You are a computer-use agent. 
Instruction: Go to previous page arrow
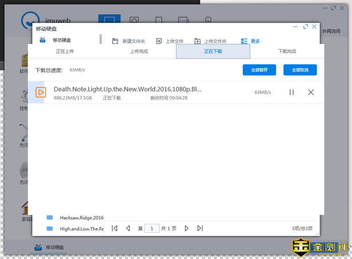pyautogui.click(x=128, y=229)
